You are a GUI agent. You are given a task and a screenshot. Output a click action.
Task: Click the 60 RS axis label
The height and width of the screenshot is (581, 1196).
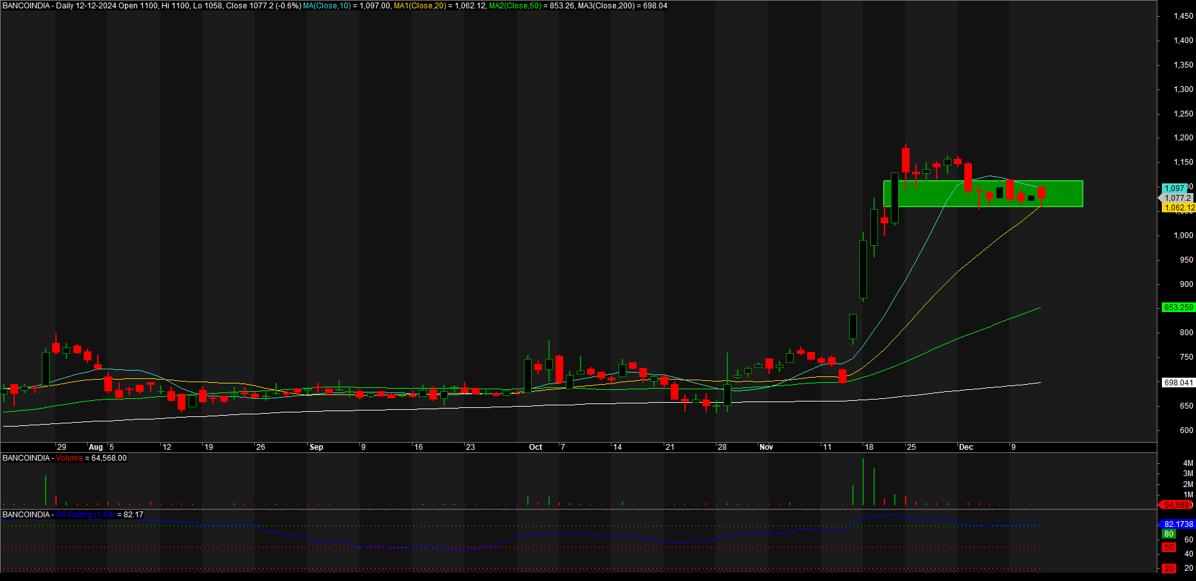1189,540
